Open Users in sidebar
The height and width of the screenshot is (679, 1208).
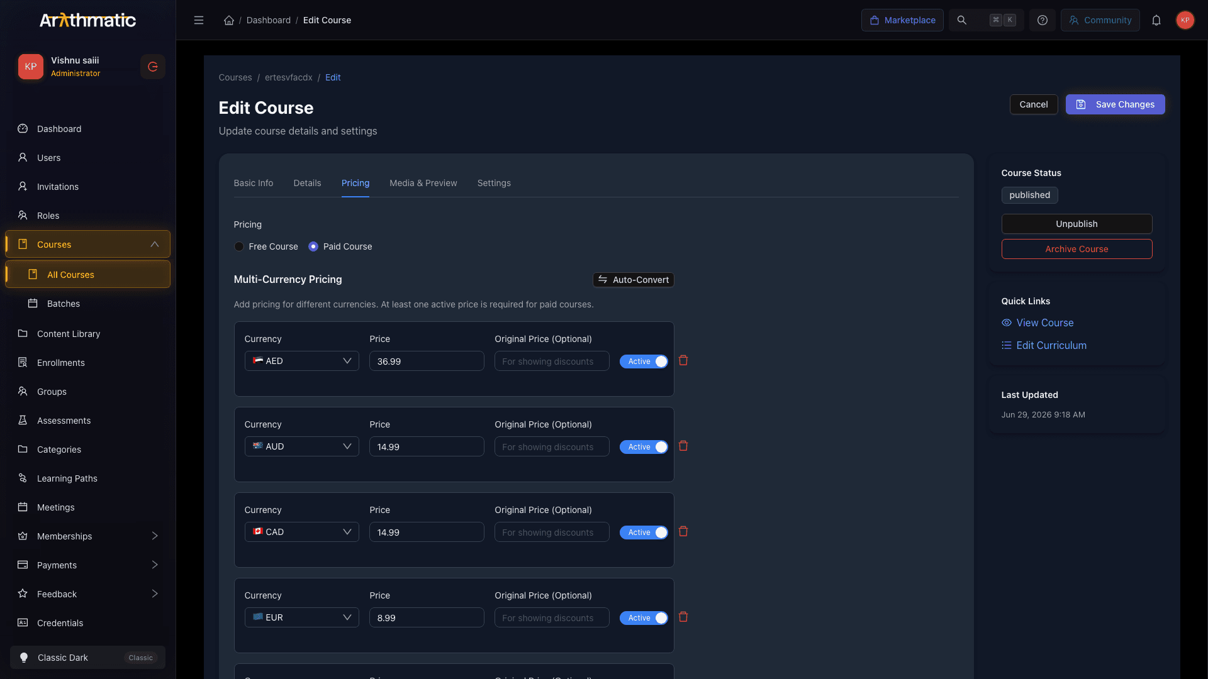[x=87, y=158]
